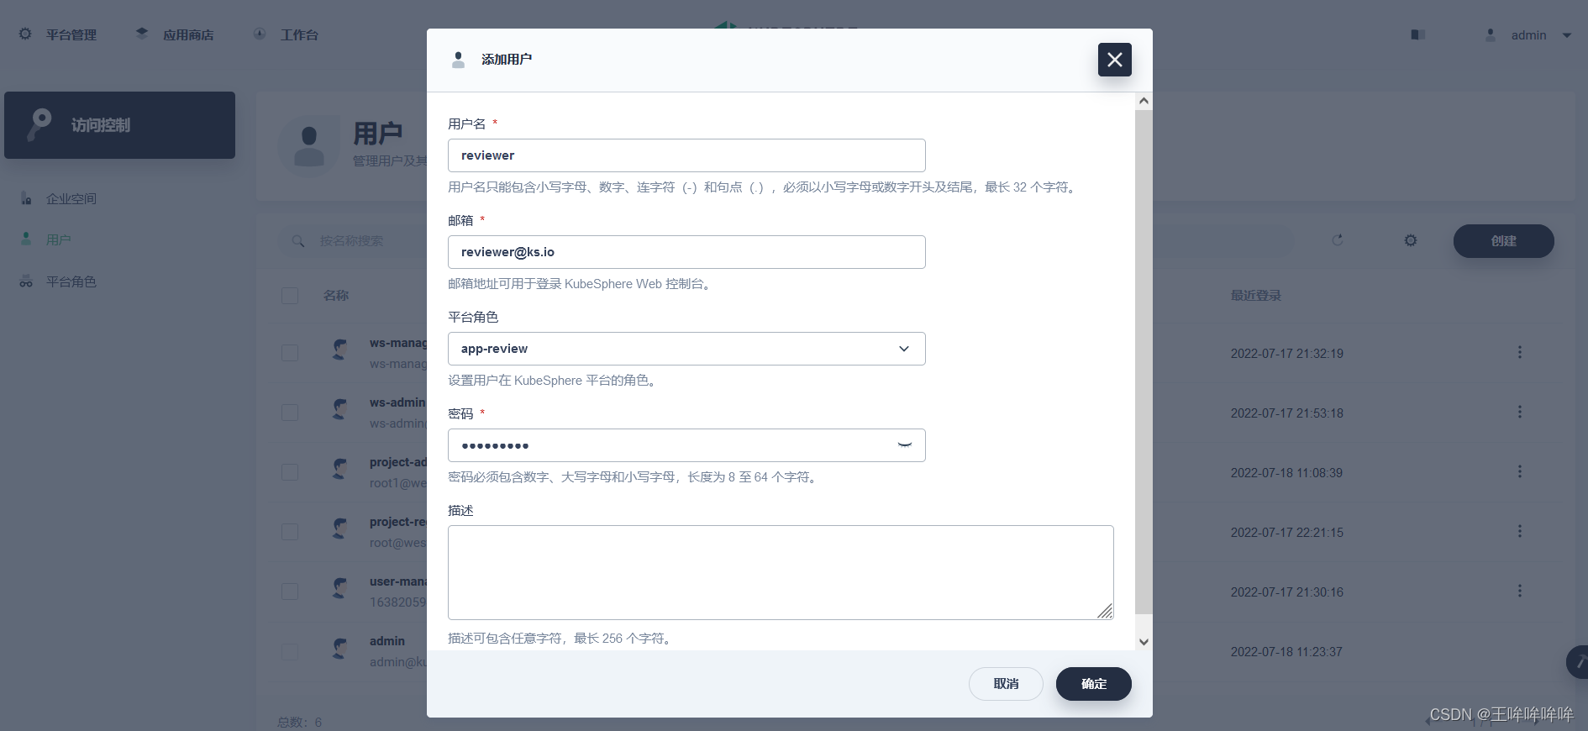Check the admin row checkbox
1588x731 pixels.
(x=290, y=652)
